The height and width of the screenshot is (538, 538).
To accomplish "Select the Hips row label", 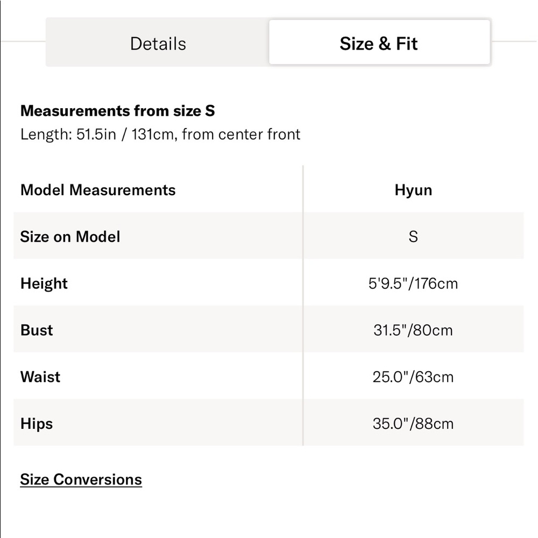I will pos(37,423).
